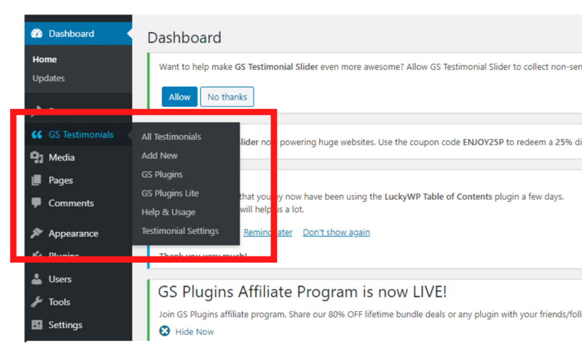
Task: Open the Pages menu
Action: pos(78,180)
